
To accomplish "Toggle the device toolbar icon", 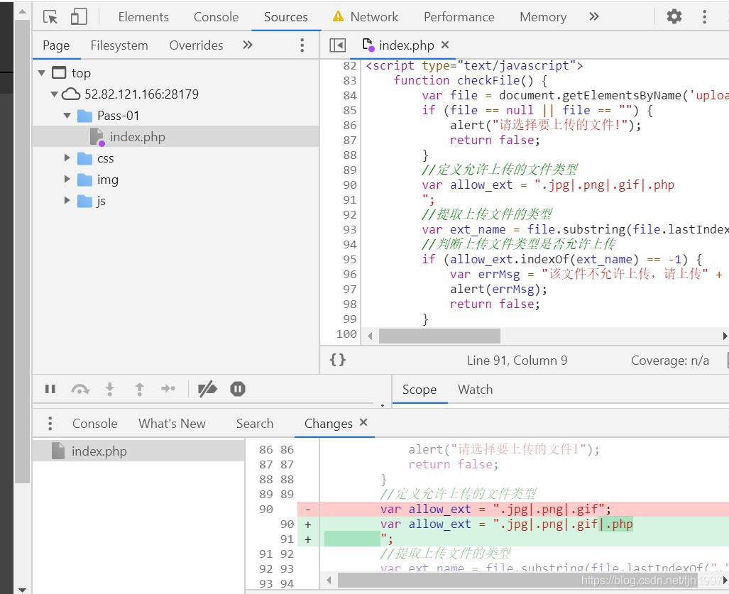I will coord(79,17).
